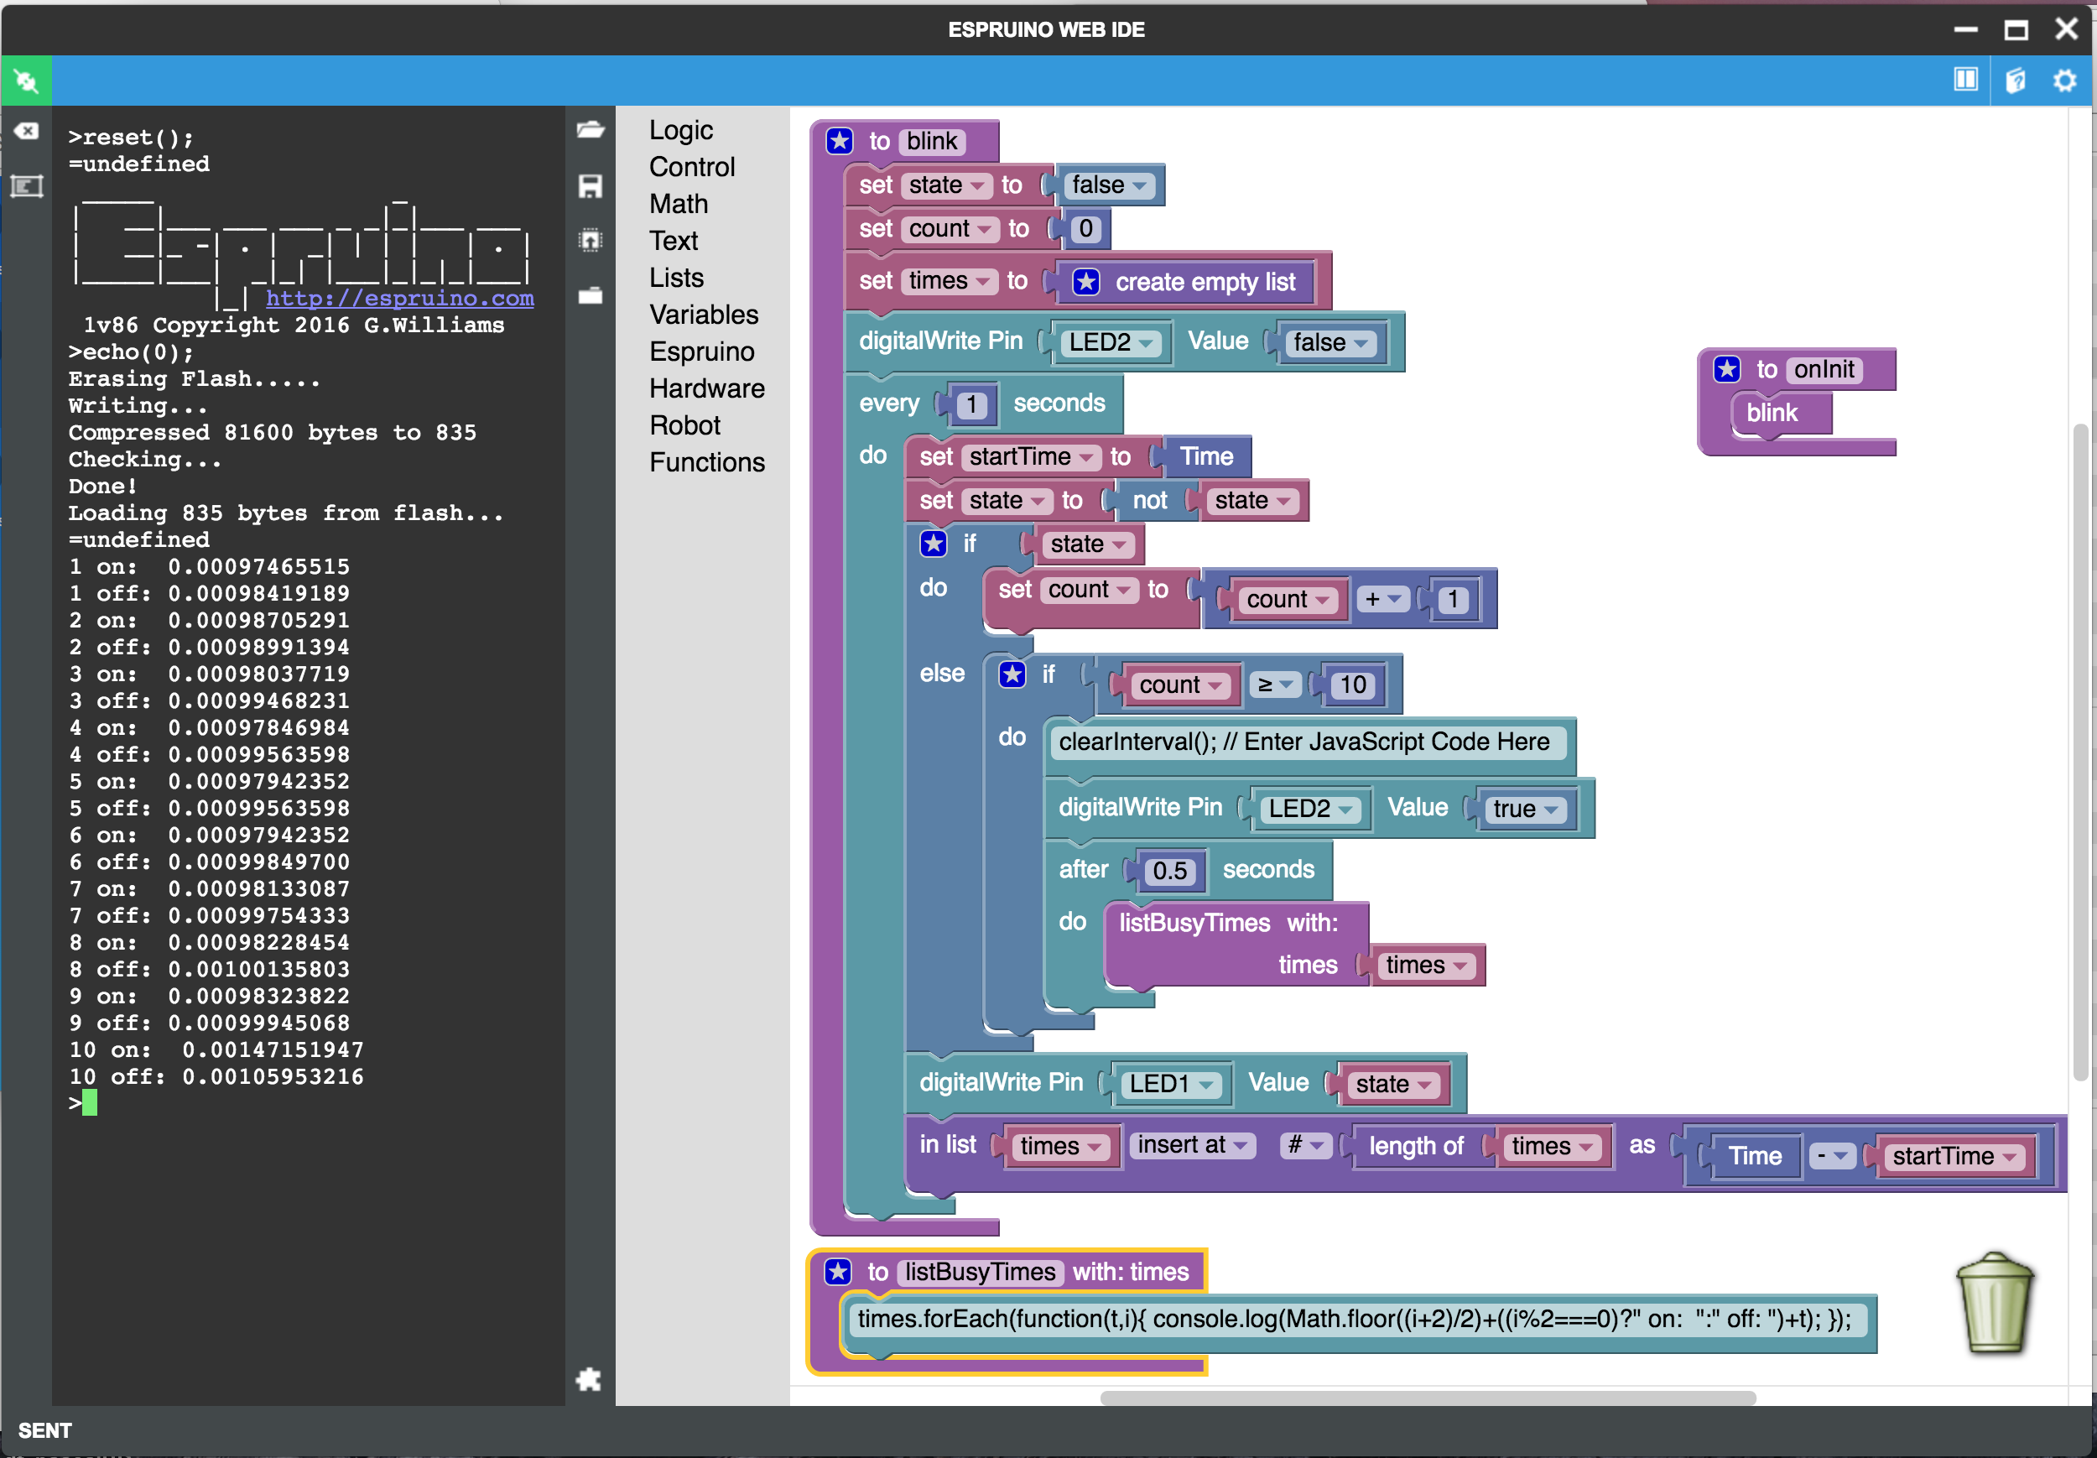The height and width of the screenshot is (1458, 2097).
Task: Open the Text block category
Action: 673,240
